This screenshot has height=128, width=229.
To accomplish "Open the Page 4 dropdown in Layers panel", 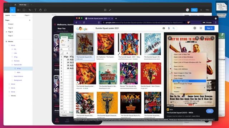I will tap(27, 15).
